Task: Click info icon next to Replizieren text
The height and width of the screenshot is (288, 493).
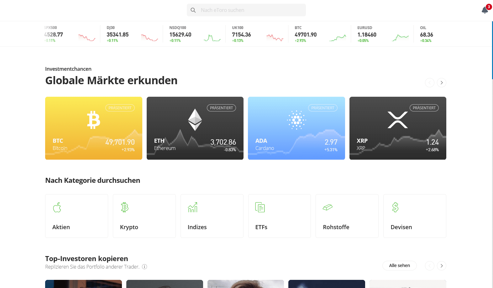Action: [144, 267]
